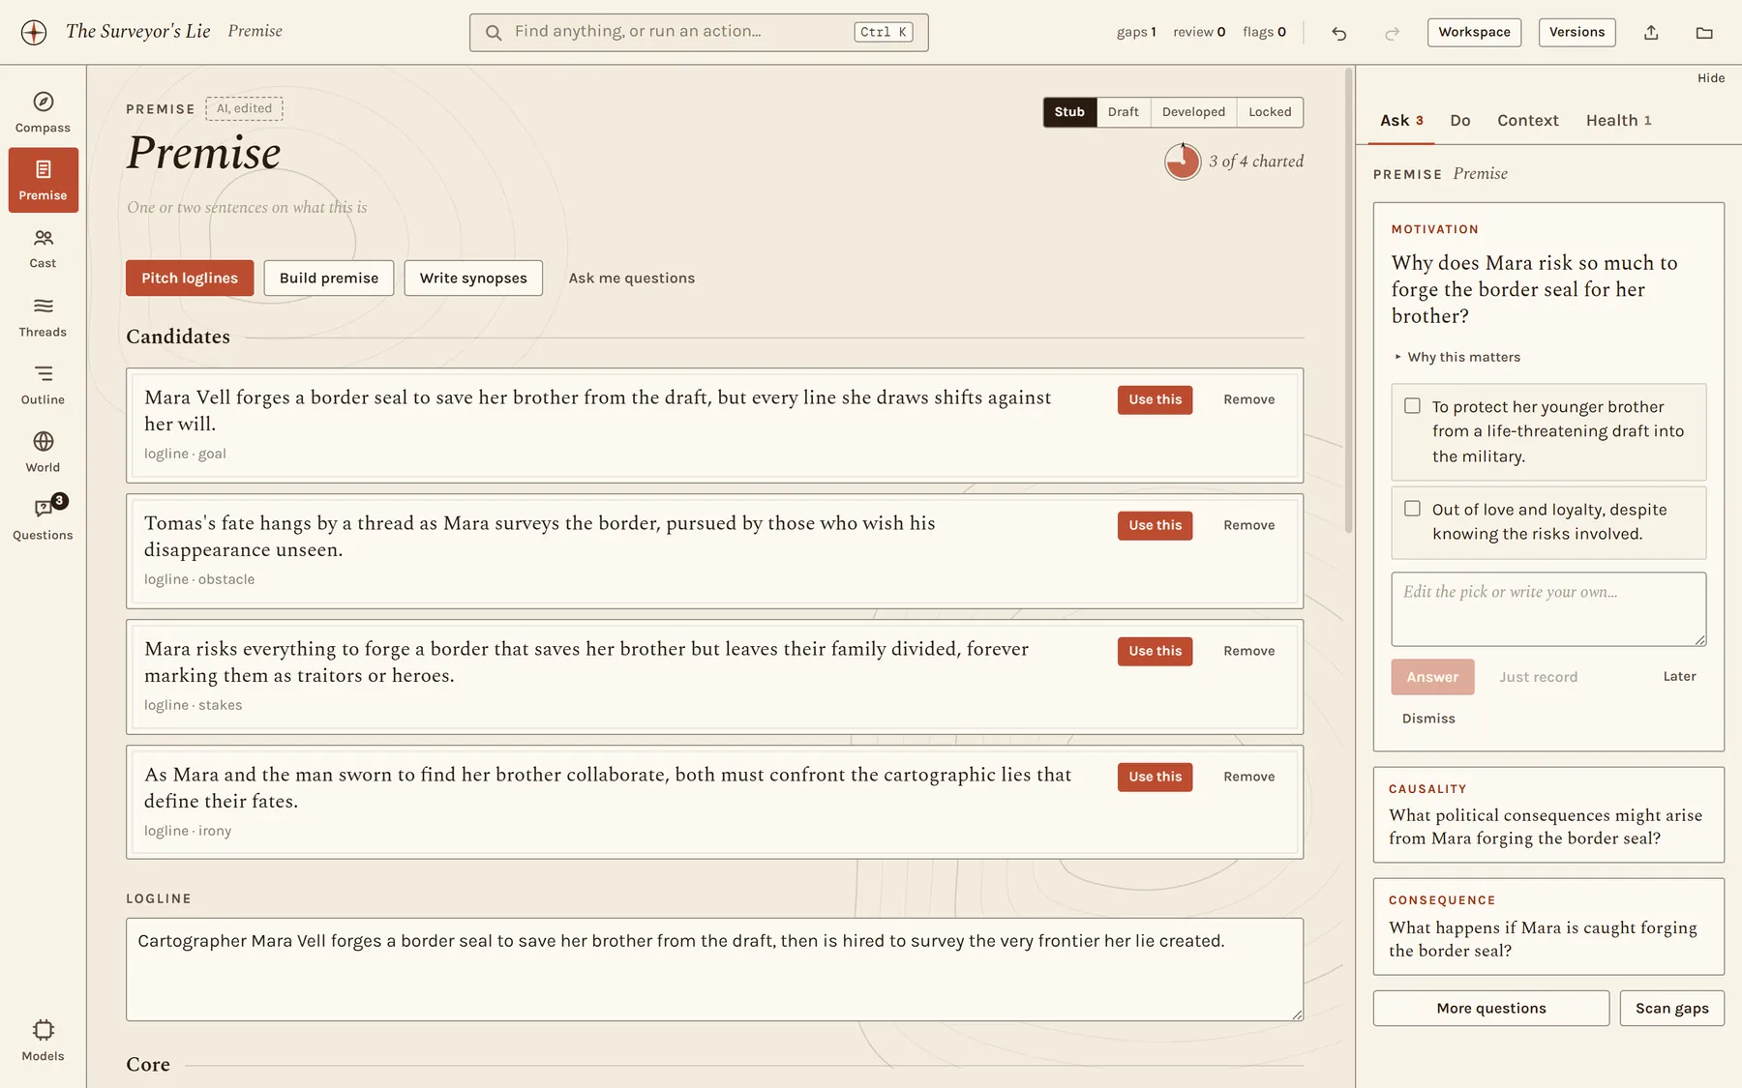
Task: Click the charted progress pie icon
Action: tap(1183, 162)
